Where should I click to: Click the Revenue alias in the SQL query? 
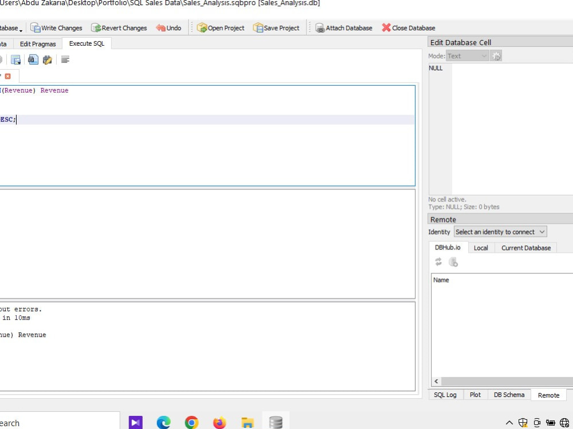coord(54,90)
